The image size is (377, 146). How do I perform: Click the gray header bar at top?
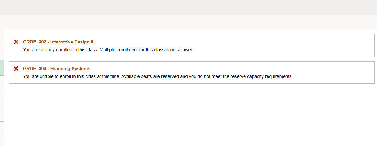pyautogui.click(x=188, y=7)
